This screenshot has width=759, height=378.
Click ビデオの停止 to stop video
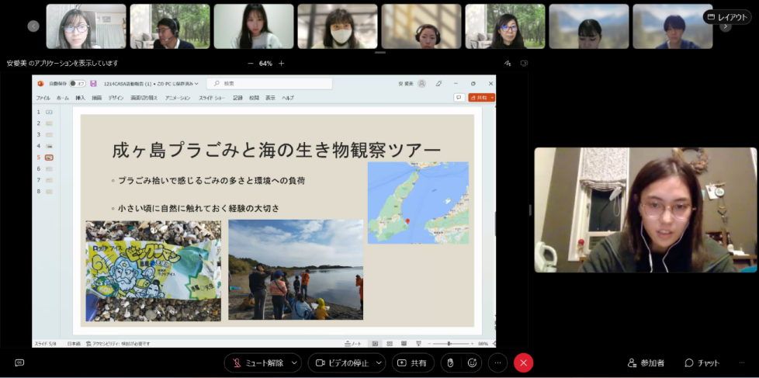(x=341, y=363)
